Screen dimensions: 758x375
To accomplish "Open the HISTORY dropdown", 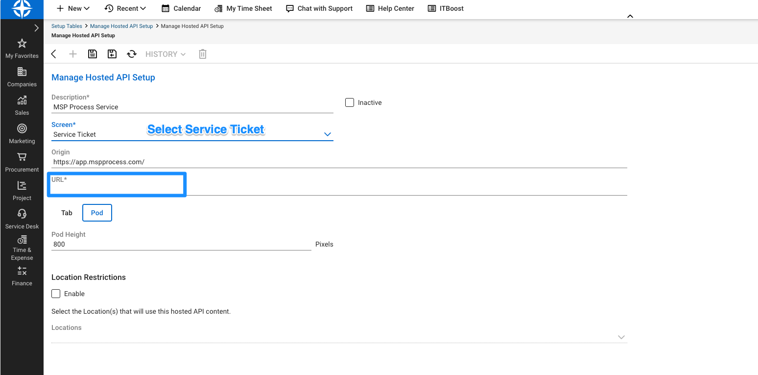I will (166, 54).
